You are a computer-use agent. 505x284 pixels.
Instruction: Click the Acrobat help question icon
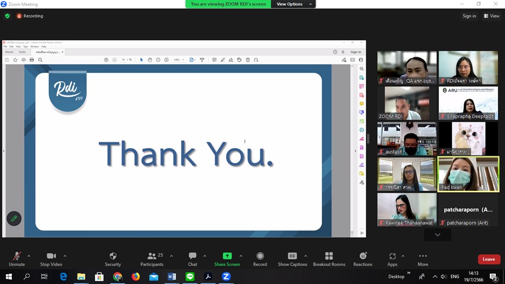coord(335,52)
